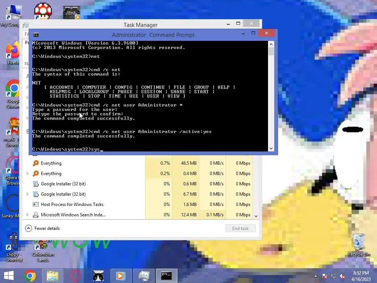Click the 1.6 MB memory cell

click(186, 204)
